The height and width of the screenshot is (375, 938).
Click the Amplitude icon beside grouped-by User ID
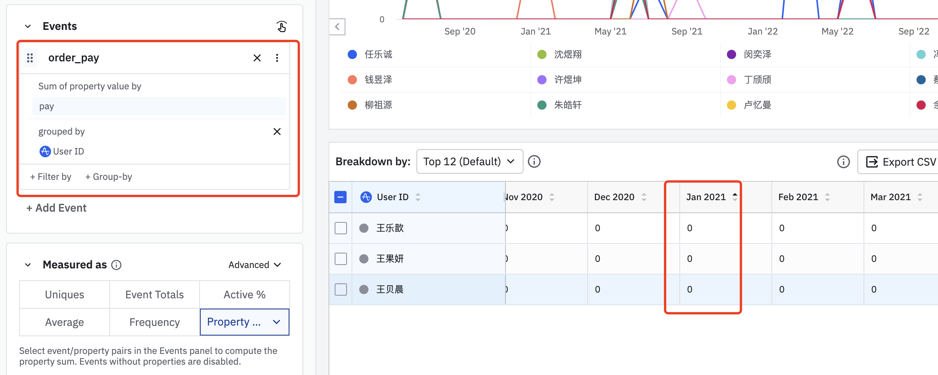45,151
